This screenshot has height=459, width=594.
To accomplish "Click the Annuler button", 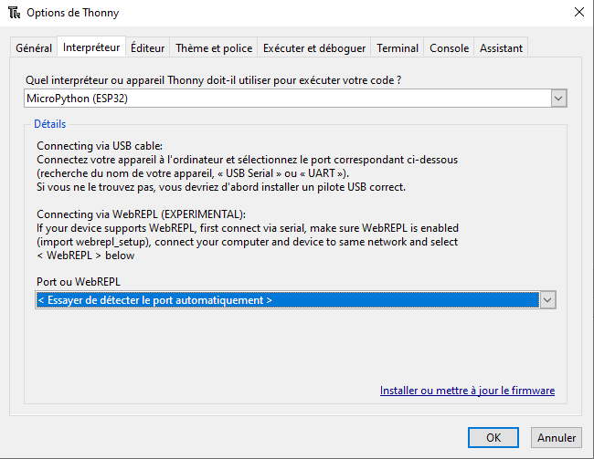I will click(x=557, y=437).
